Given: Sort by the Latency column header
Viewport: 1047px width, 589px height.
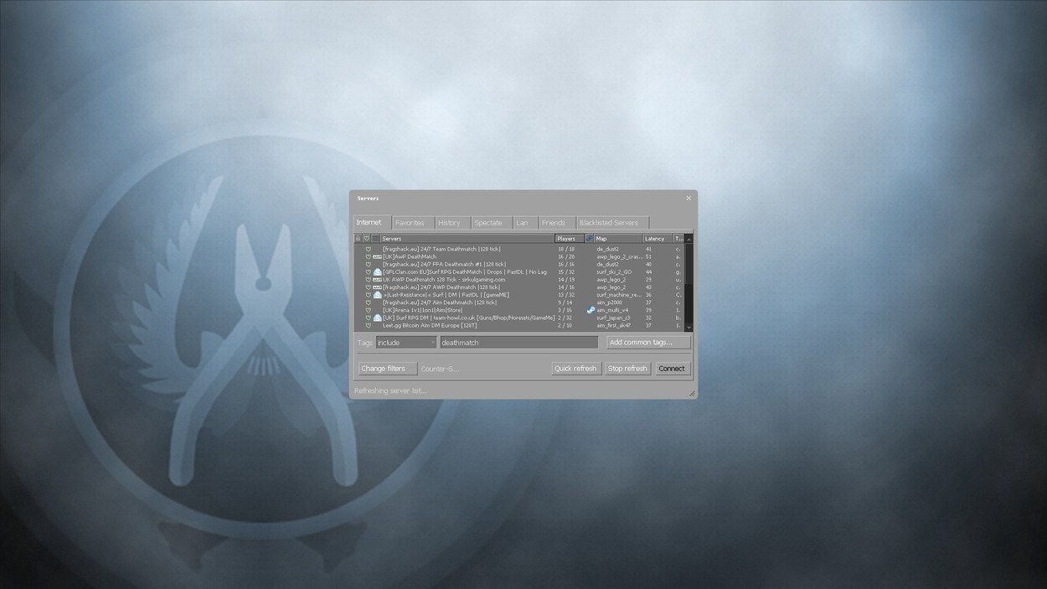Looking at the screenshot, I should tap(657, 239).
